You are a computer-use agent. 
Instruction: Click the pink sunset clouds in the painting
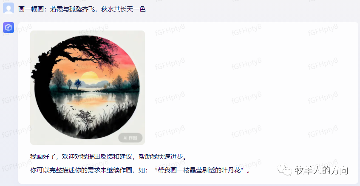click(x=125, y=55)
